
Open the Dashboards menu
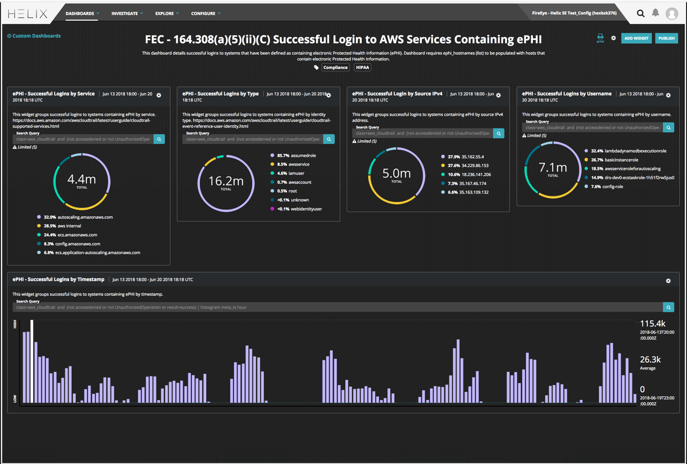[x=82, y=14]
